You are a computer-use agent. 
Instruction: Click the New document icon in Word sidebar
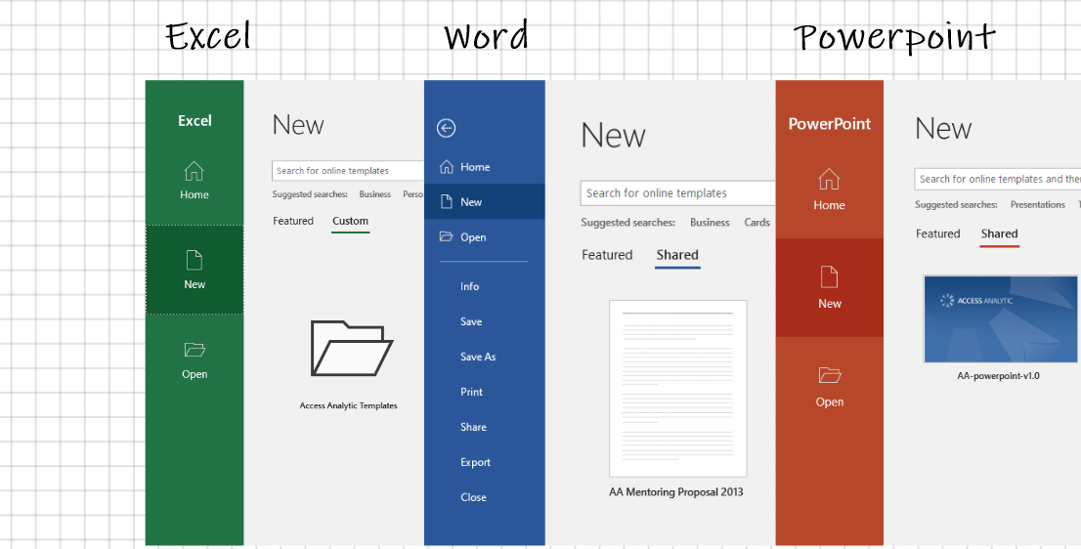coord(446,202)
